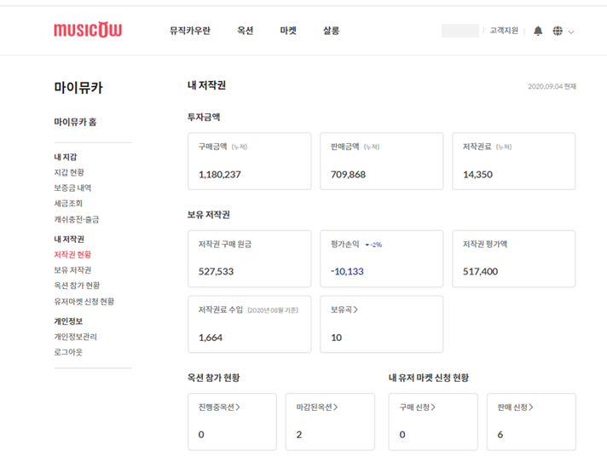This screenshot has height=468, width=607.
Task: Open the 살롱 menu
Action: click(x=331, y=31)
